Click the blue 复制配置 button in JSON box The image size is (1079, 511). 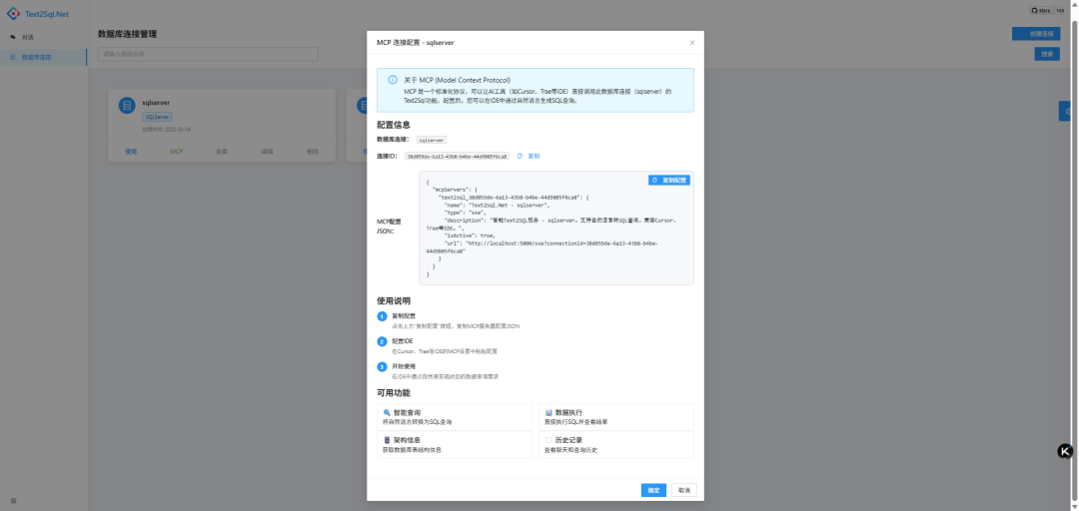pyautogui.click(x=668, y=181)
